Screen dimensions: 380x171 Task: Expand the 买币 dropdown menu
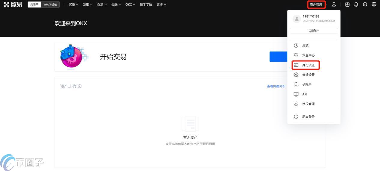(73, 4)
